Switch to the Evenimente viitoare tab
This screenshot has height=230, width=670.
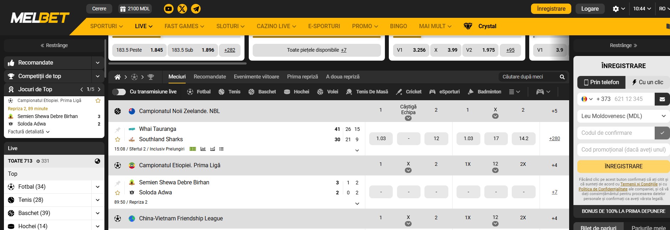[256, 77]
